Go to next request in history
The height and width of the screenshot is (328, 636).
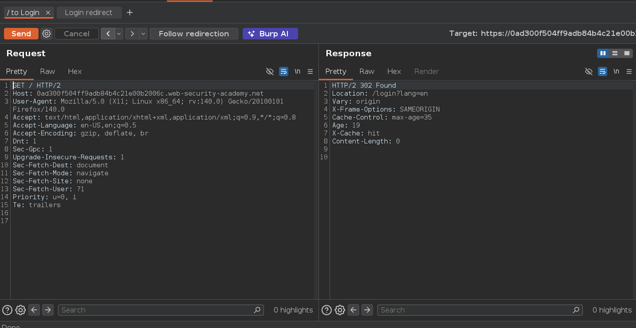click(132, 34)
